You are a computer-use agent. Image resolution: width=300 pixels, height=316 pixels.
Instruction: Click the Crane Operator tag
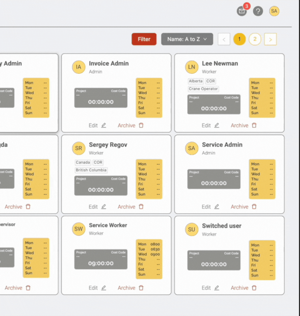[203, 89]
